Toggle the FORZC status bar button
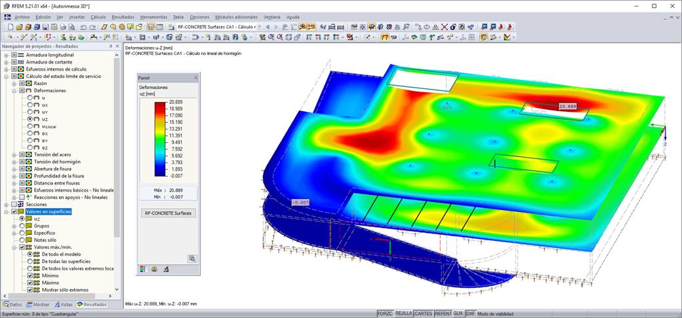This screenshot has width=682, height=318. coord(385,313)
